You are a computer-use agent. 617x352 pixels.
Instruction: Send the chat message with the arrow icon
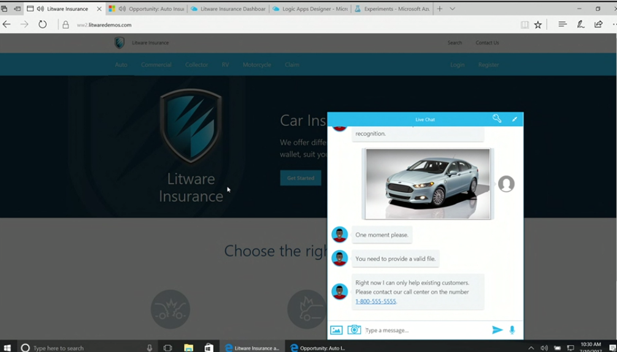(x=497, y=329)
